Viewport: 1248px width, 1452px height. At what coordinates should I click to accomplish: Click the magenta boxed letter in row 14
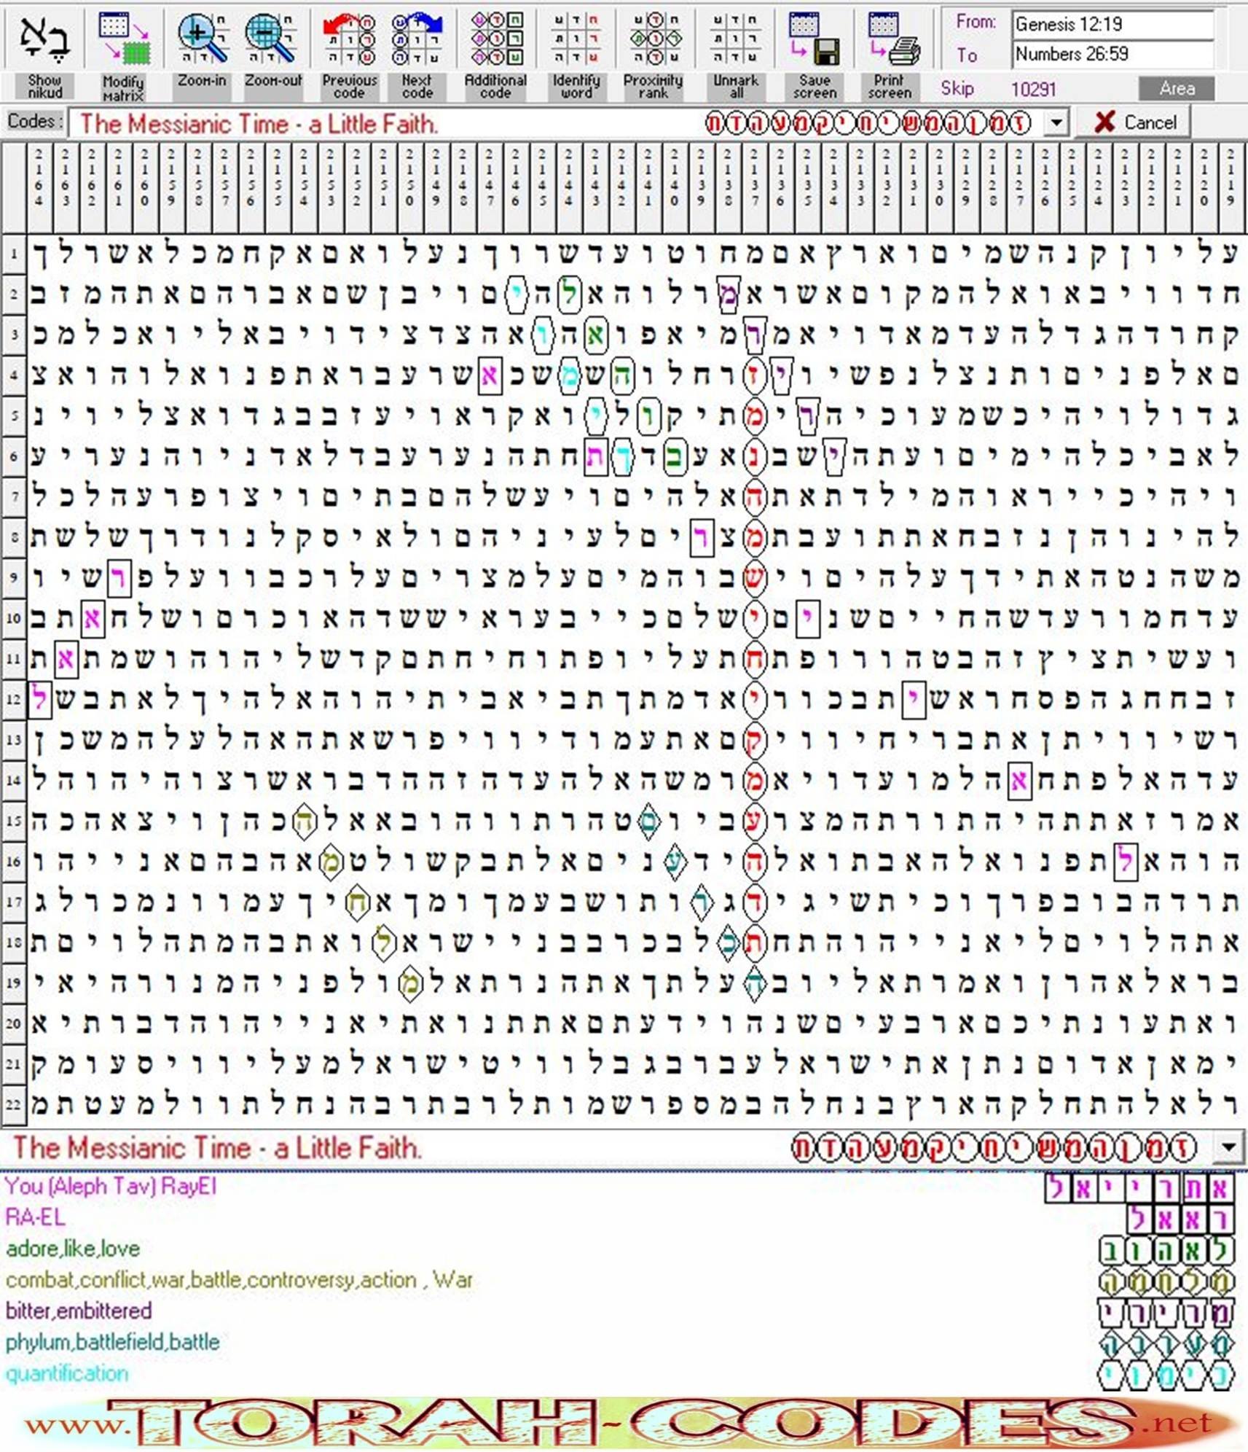click(x=1019, y=781)
